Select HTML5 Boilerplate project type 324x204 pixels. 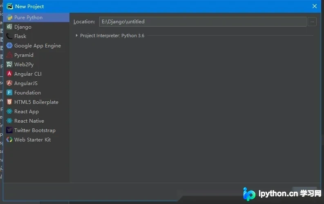pyautogui.click(x=36, y=102)
